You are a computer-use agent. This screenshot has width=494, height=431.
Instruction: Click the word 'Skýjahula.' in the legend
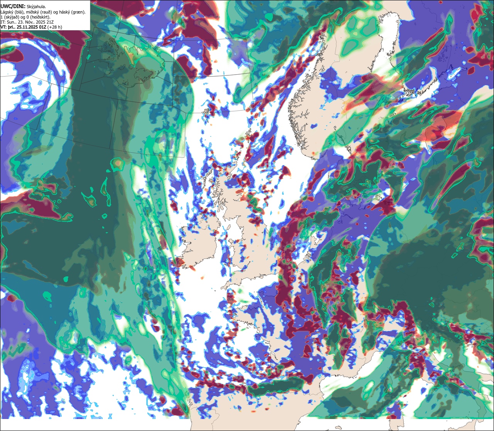pyautogui.click(x=36, y=7)
